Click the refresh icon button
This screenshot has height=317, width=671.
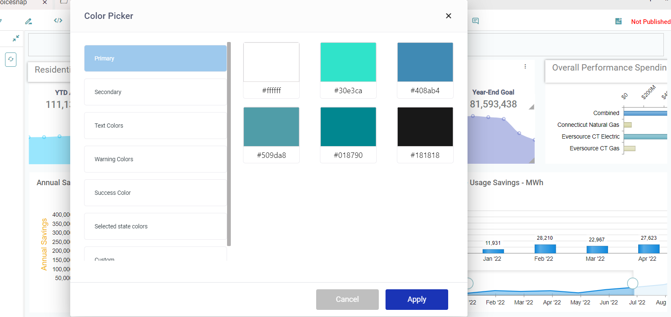tap(11, 59)
